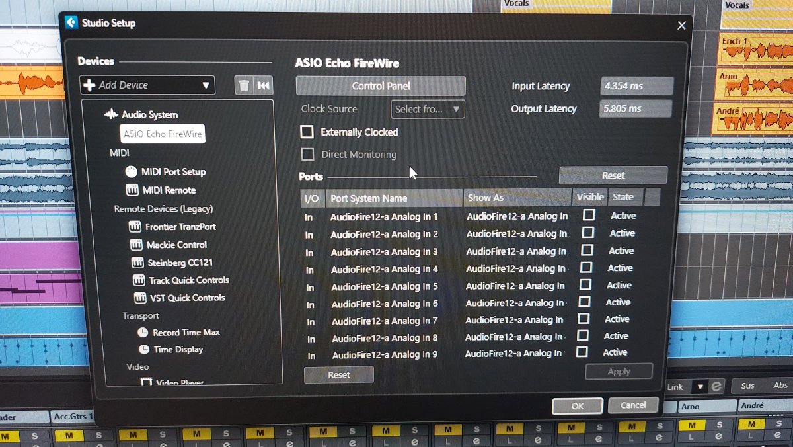The image size is (793, 447).
Task: Click the trash icon to remove selected device
Action: 244,85
